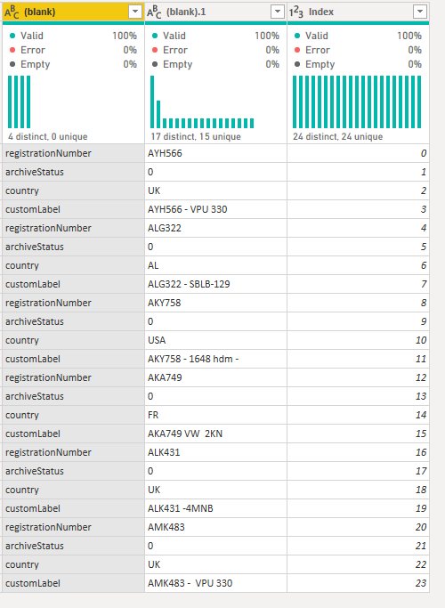Select cell 'AKY758 - 1648 hdm -'

click(x=215, y=359)
